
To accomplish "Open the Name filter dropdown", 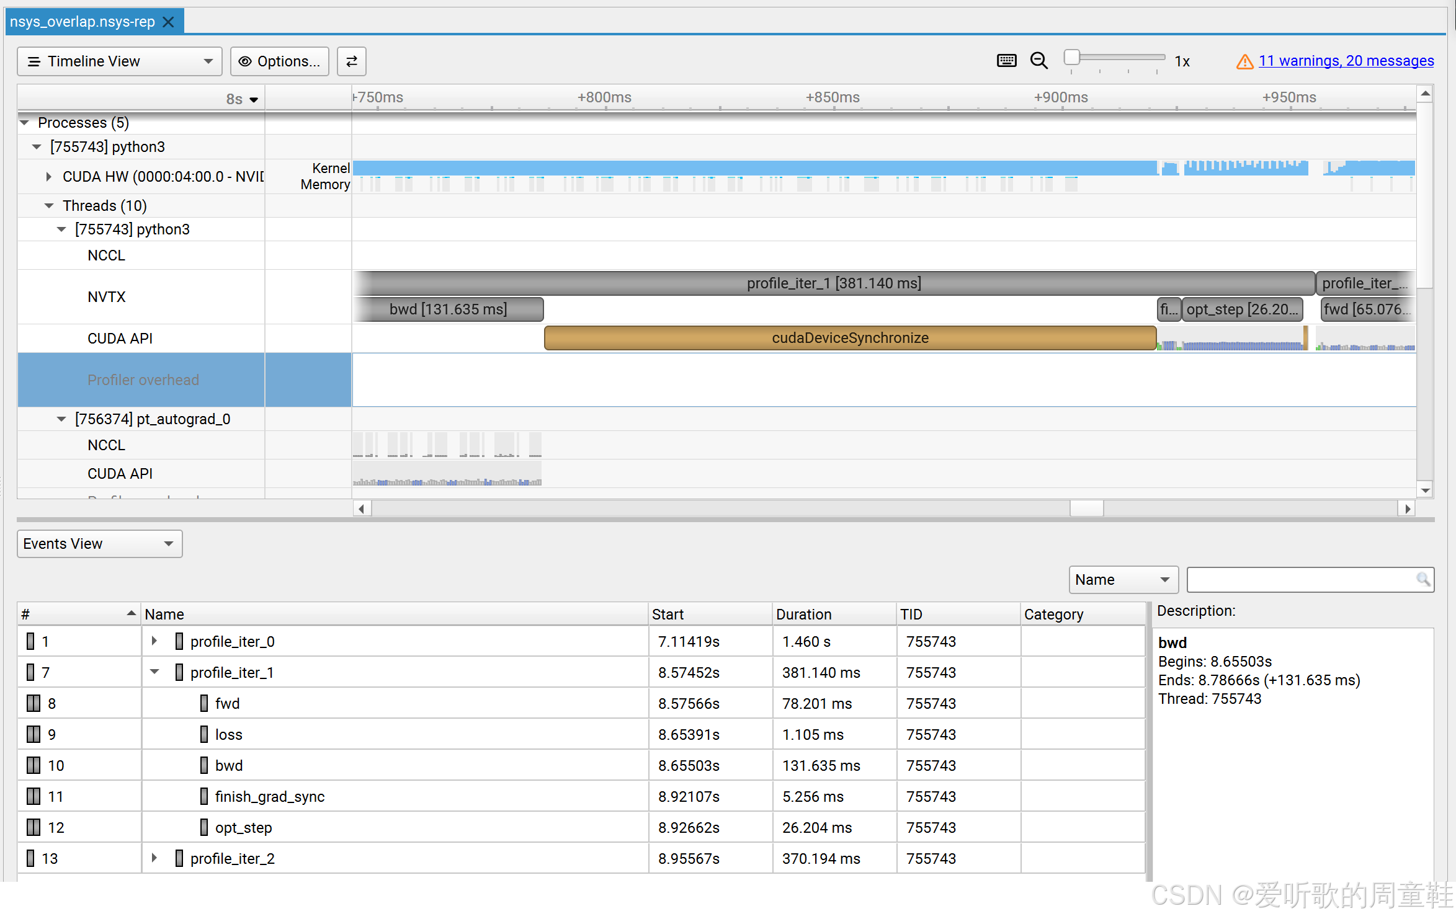I will pos(1123,579).
